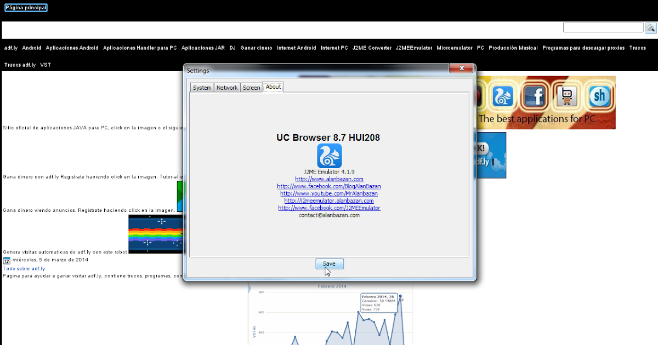Click the UC Browser icon in the banner
The height and width of the screenshot is (345, 658).
(x=503, y=96)
